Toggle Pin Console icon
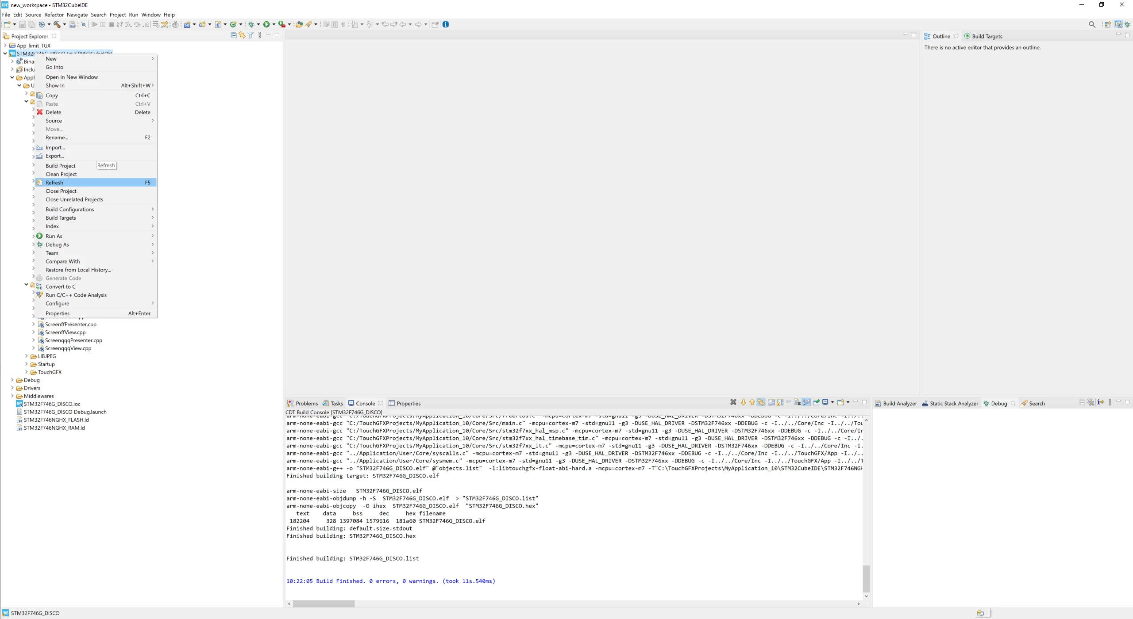This screenshot has width=1133, height=619. point(816,402)
